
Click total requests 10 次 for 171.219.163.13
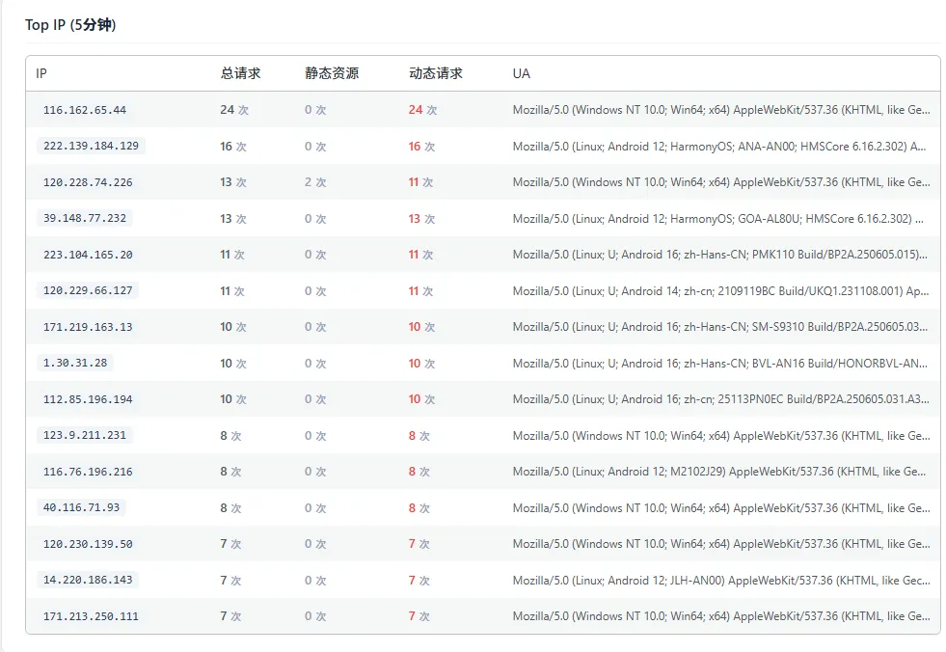[x=233, y=327]
